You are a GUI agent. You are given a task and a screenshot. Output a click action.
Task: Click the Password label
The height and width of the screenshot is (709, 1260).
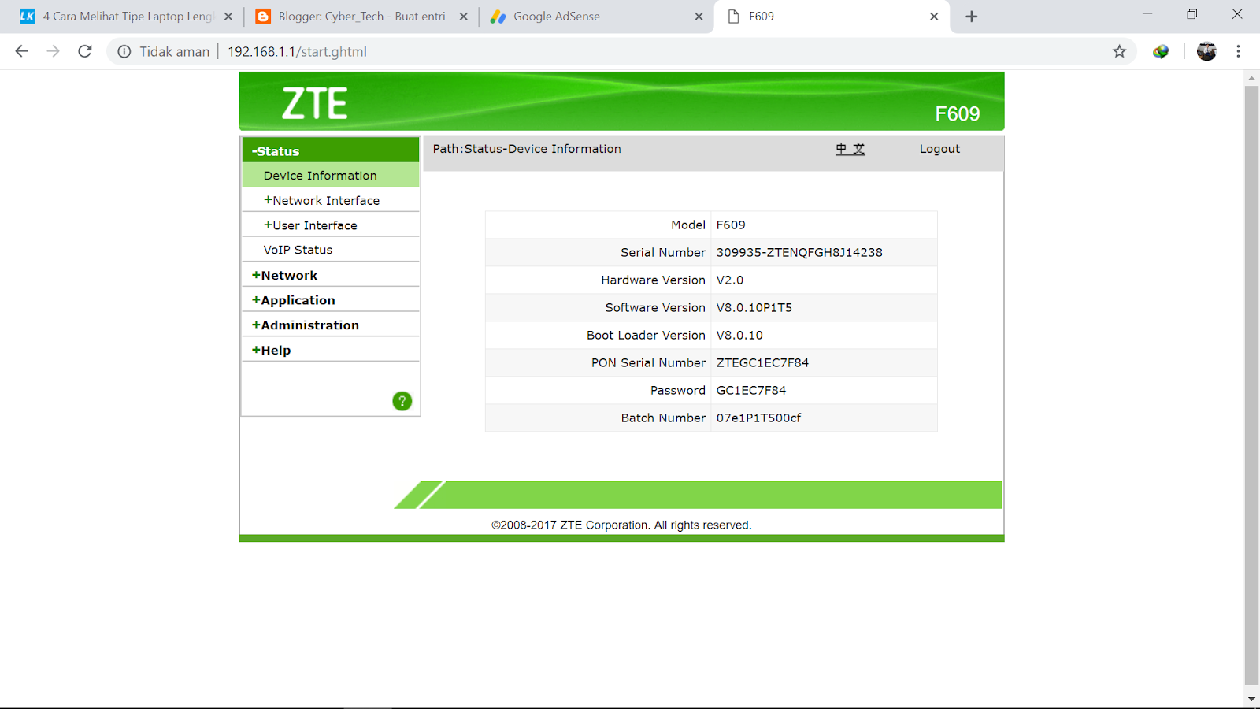pyautogui.click(x=678, y=390)
